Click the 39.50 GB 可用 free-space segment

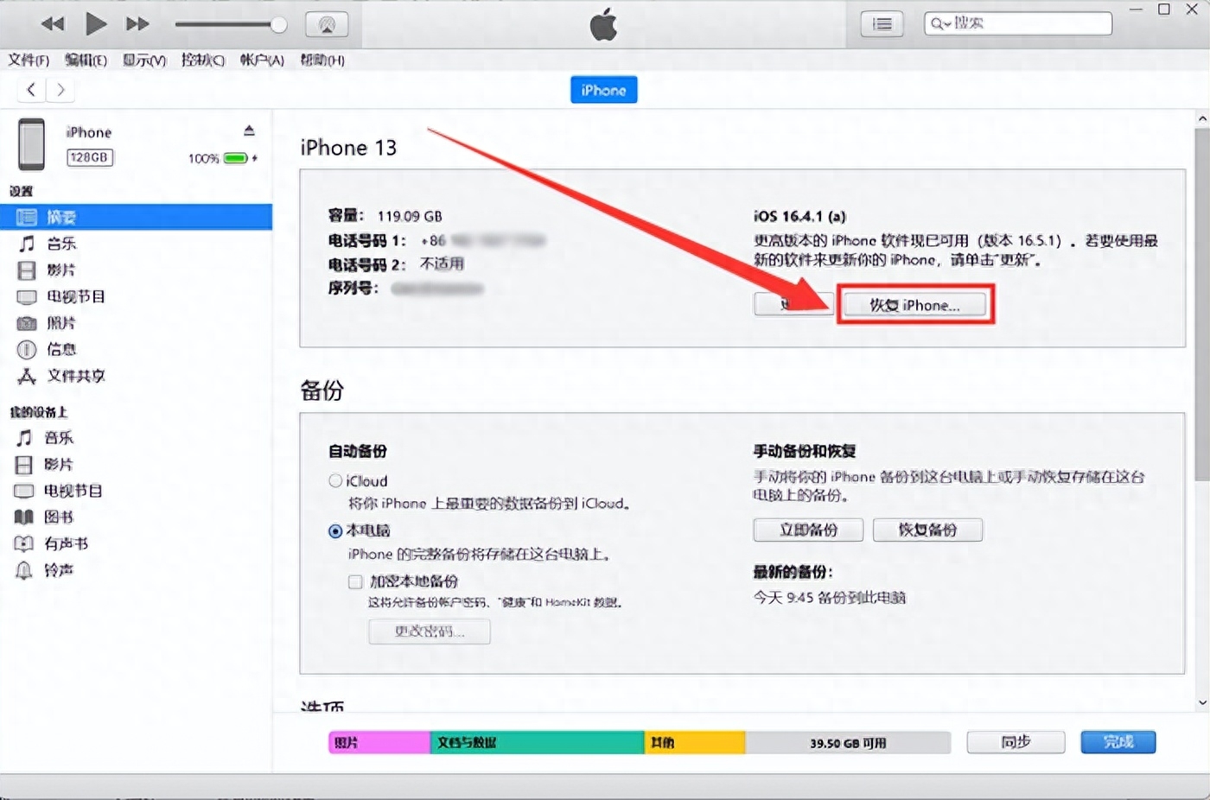(x=848, y=742)
